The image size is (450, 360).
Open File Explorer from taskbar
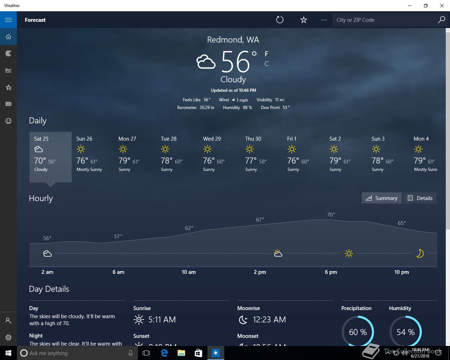(x=181, y=353)
